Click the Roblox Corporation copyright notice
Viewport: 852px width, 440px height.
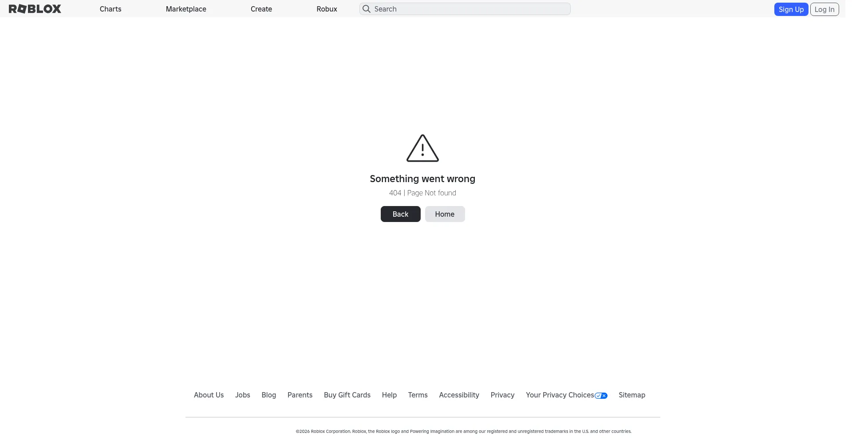pyautogui.click(x=464, y=431)
